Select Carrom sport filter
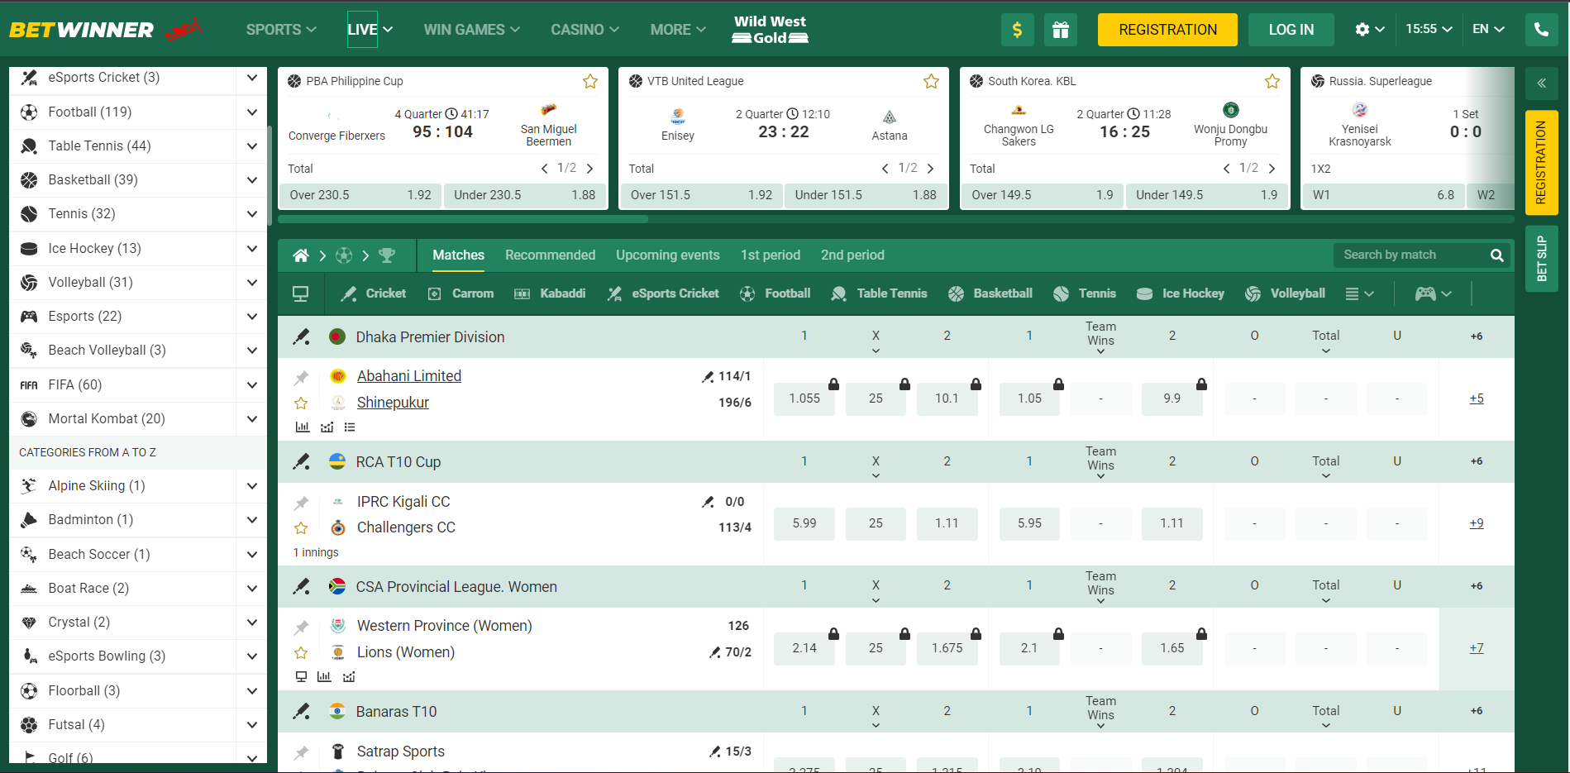Viewport: 1570px width, 773px height. pyautogui.click(x=461, y=293)
